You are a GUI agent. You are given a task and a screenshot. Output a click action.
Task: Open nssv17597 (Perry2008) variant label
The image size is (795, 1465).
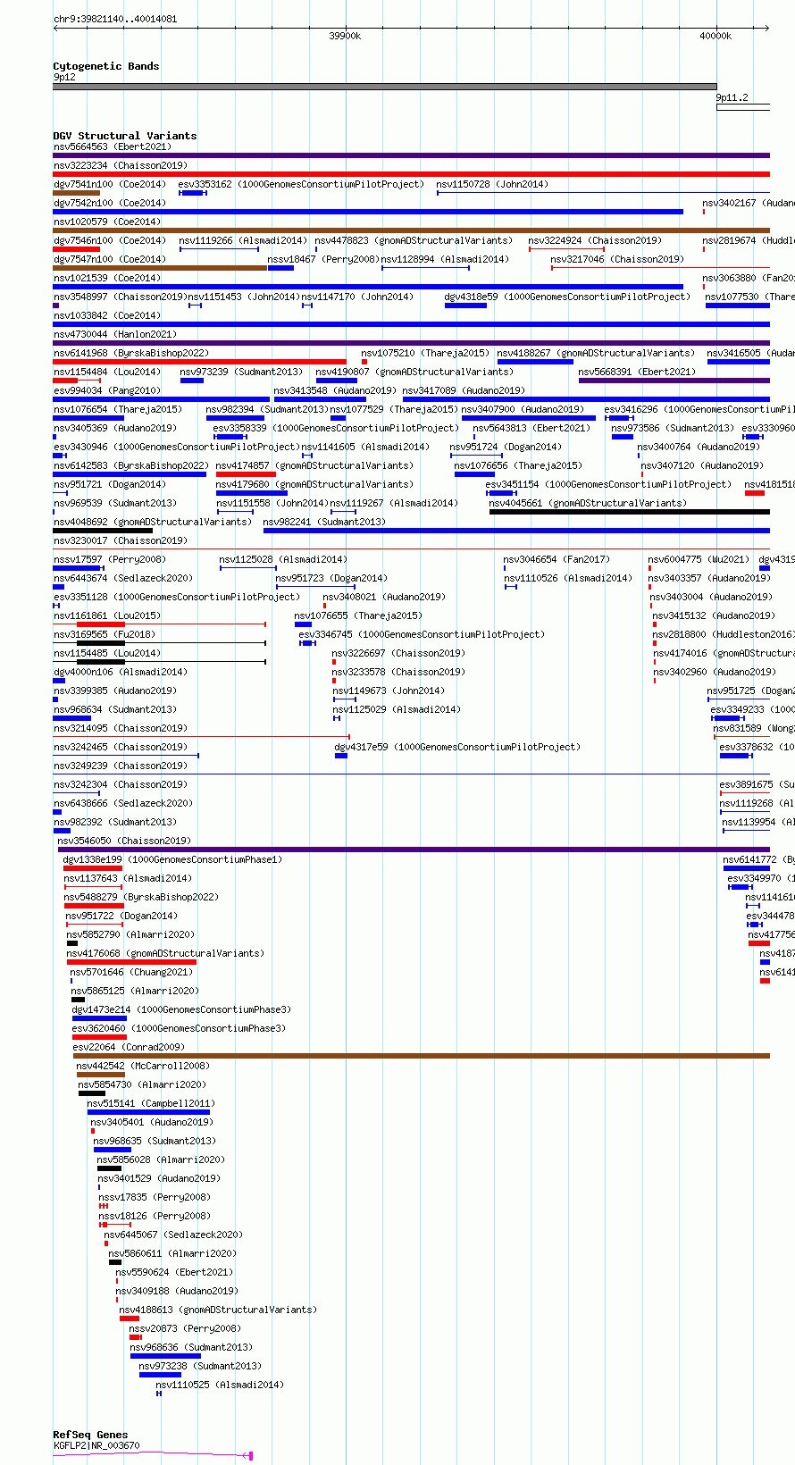[110, 559]
